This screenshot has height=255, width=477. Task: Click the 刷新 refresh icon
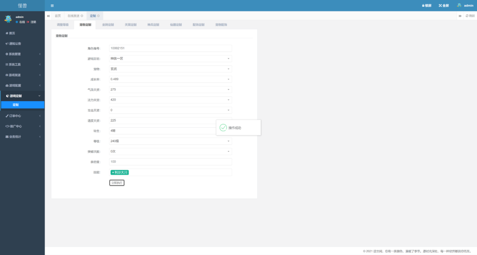pos(467,16)
